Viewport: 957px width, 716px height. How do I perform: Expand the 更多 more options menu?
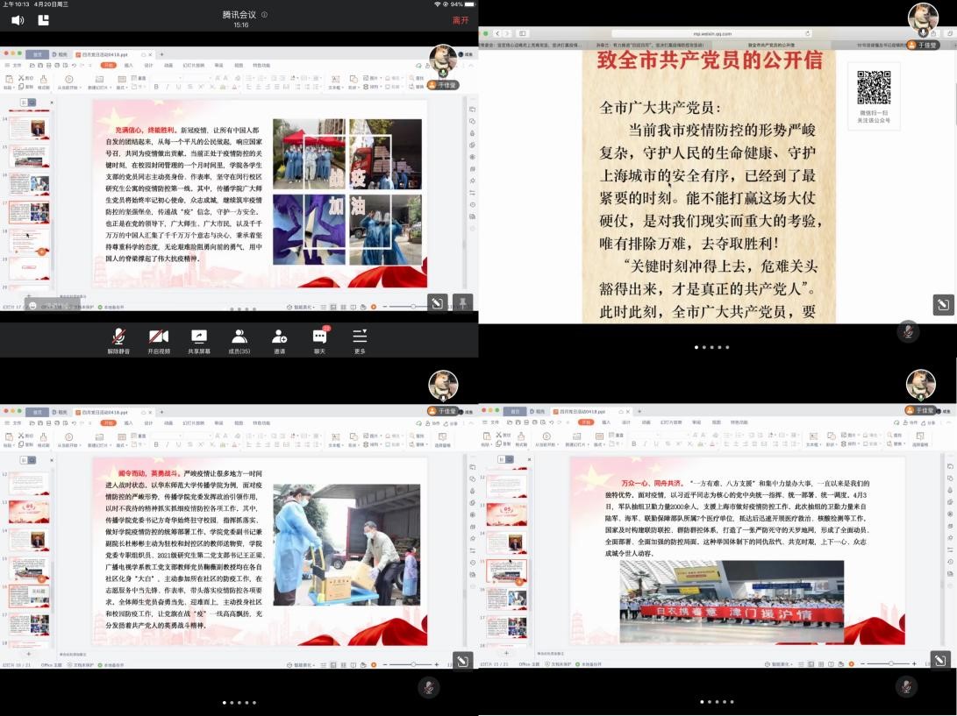pyautogui.click(x=360, y=341)
